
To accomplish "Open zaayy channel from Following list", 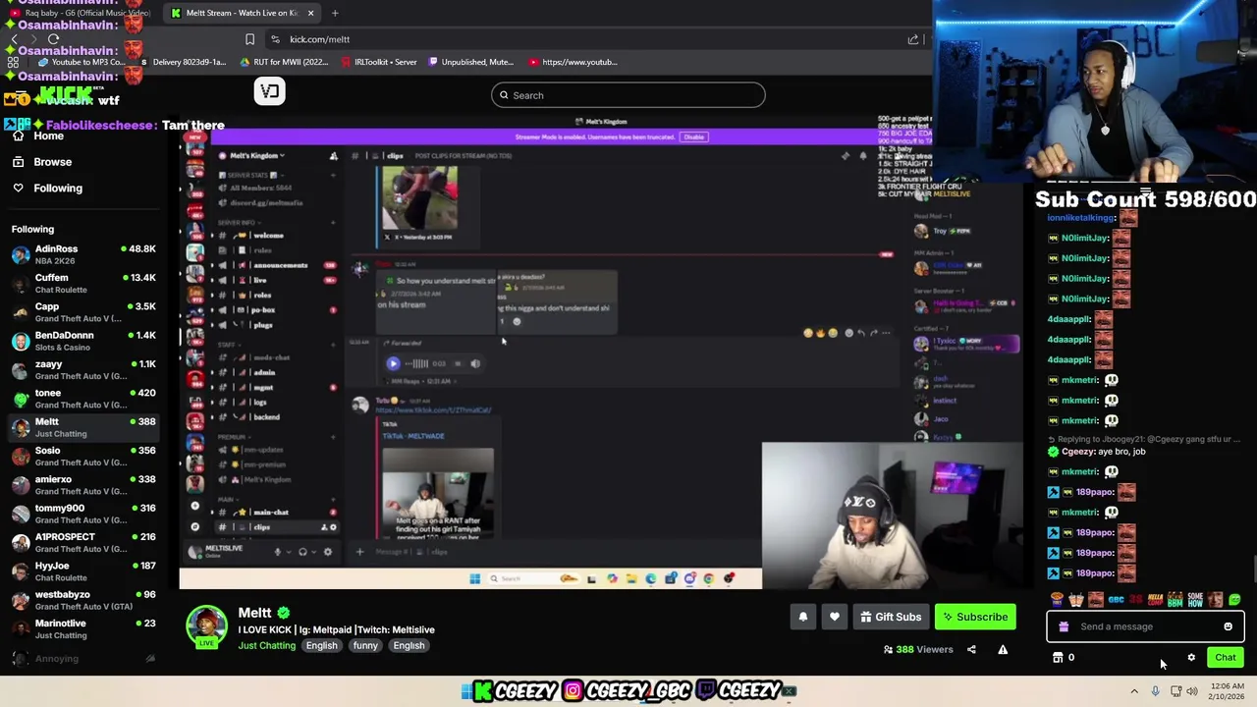I will coord(83,369).
